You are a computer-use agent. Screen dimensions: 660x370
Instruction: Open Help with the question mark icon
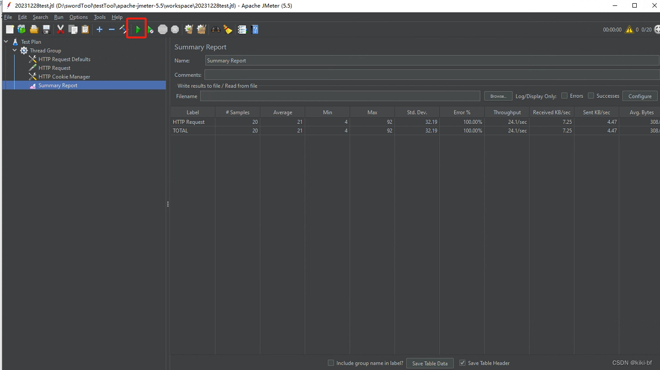point(255,29)
